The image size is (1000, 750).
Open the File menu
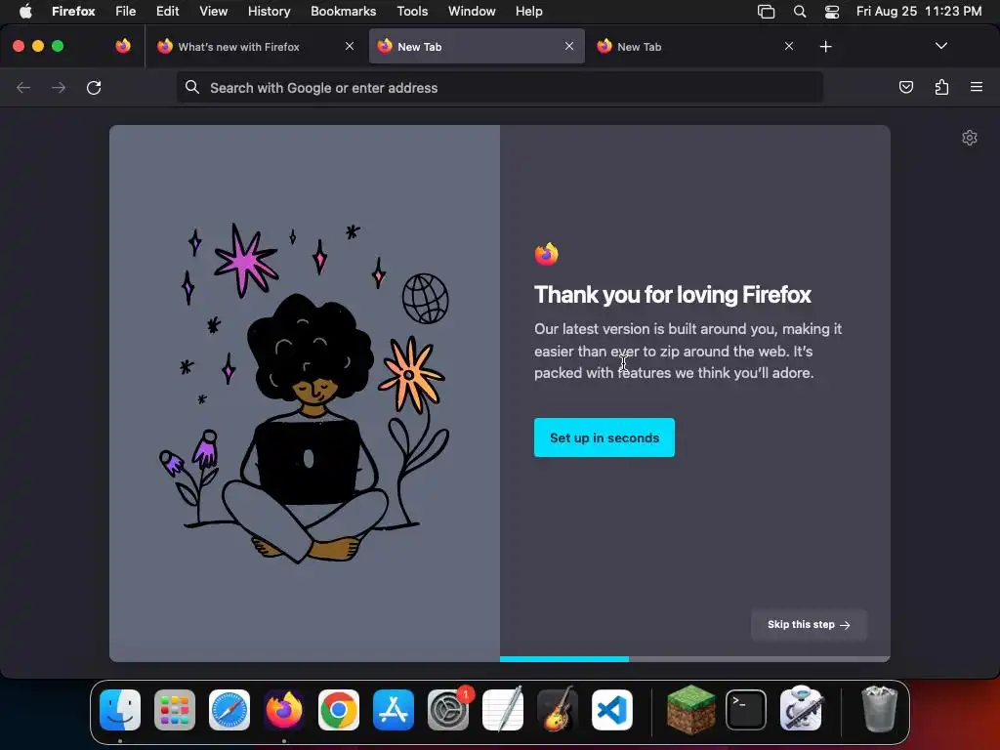point(126,11)
